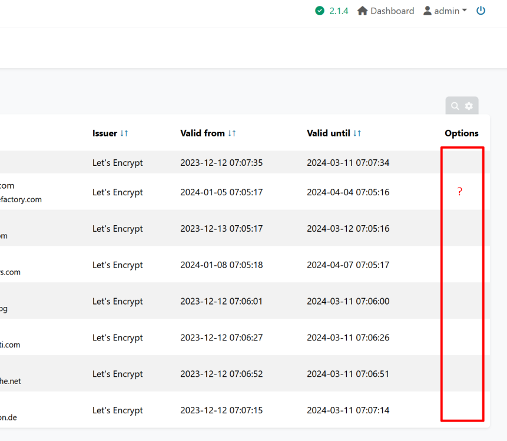Click the Valid until column header
Screen dimensions: 507x441
tap(329, 133)
